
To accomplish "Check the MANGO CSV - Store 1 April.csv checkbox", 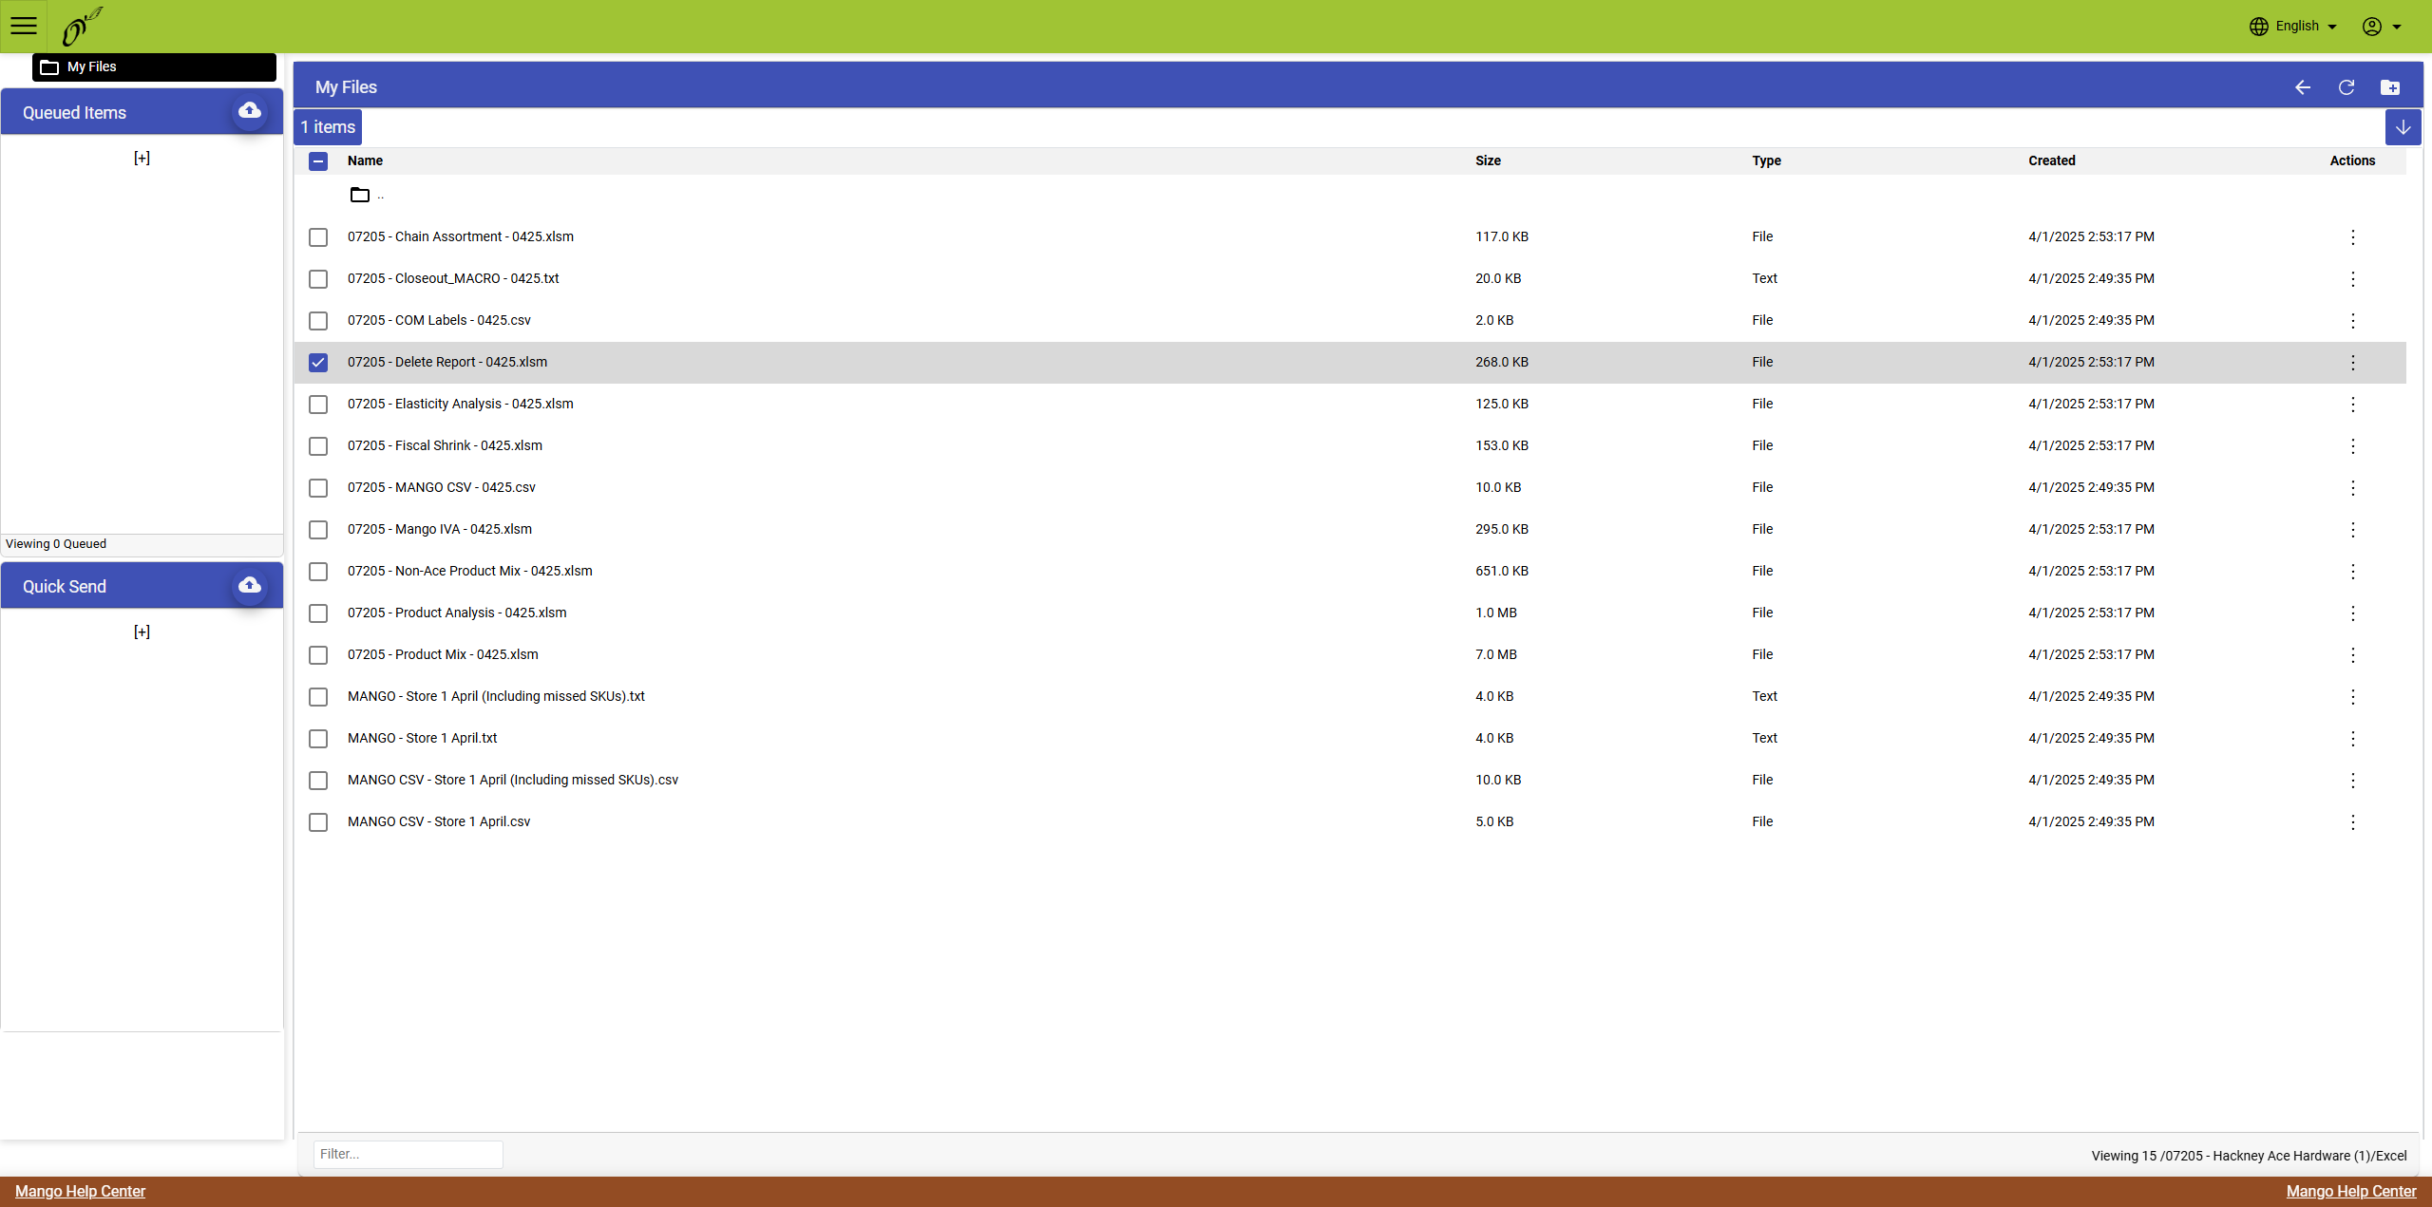I will point(318,822).
